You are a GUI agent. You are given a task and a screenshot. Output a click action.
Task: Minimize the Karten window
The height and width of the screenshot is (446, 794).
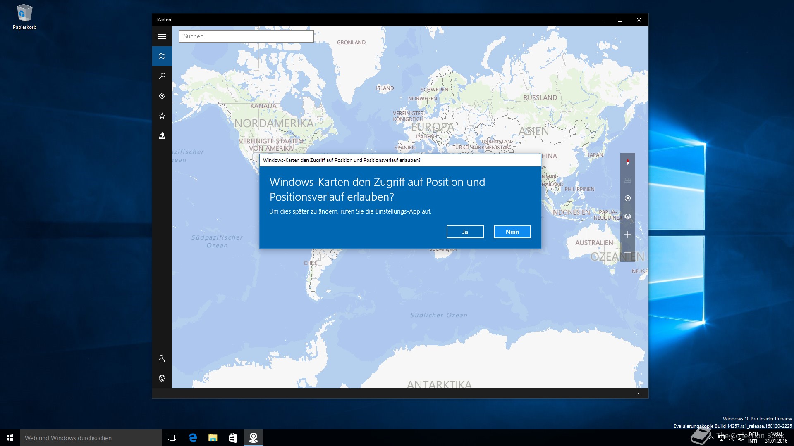tap(601, 20)
